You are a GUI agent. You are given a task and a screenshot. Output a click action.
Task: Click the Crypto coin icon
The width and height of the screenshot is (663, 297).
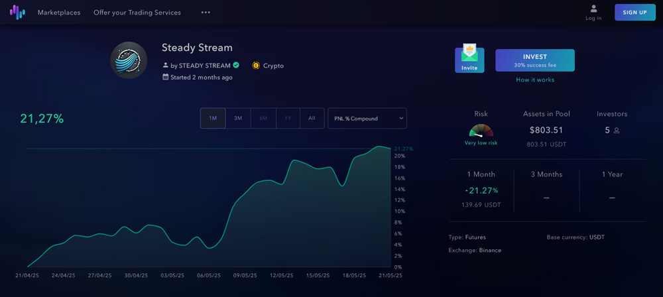[x=255, y=66]
